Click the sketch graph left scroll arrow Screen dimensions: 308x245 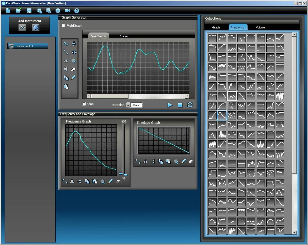[x=89, y=96]
